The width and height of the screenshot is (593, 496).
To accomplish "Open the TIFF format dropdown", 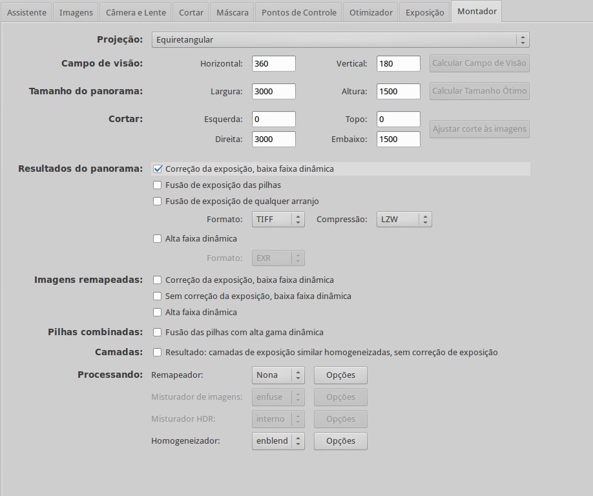I will click(x=278, y=220).
